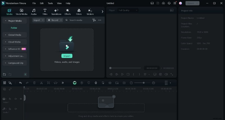The width and height of the screenshot is (225, 120).
Task: Adjust the timeline zoom slider handle
Action: 144,83
